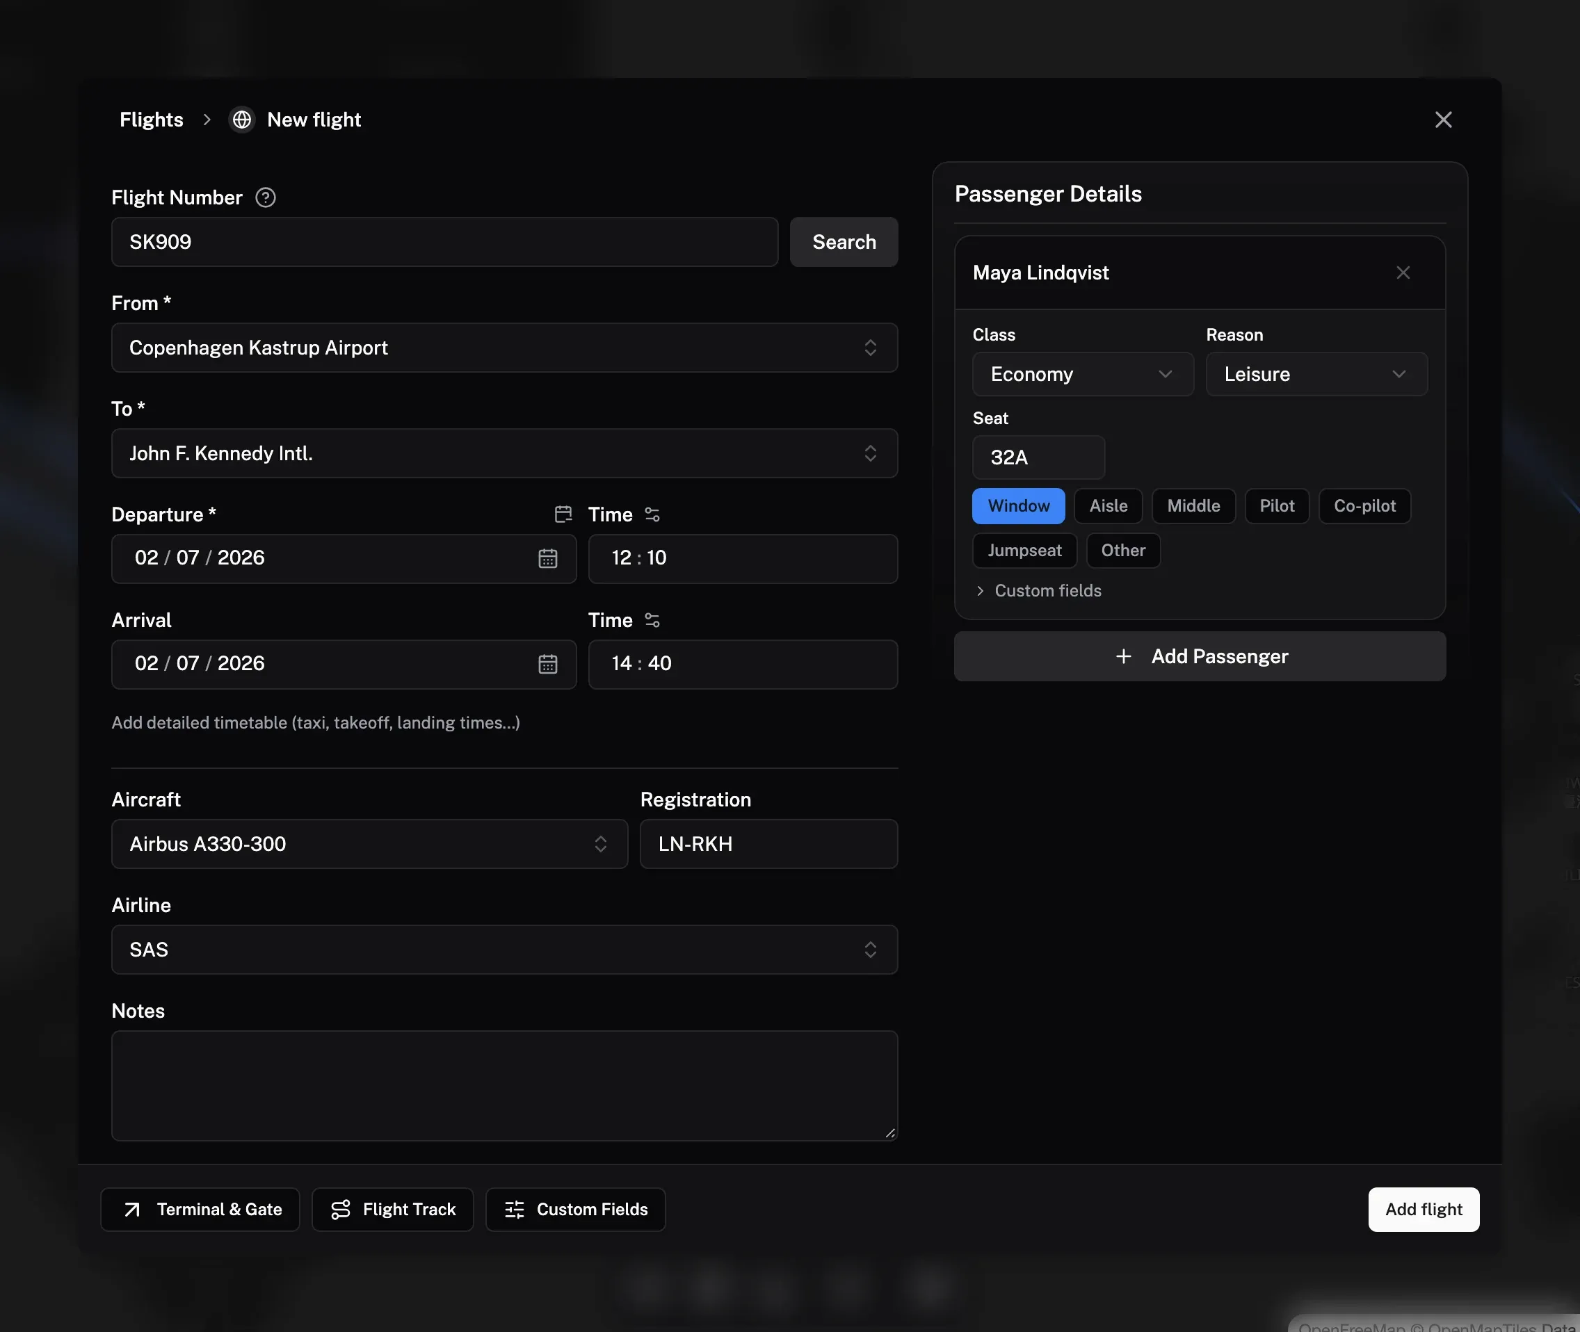Screen dimensions: 1580x1332
Task: Click the calendar icon next to Departure label
Action: pos(563,514)
